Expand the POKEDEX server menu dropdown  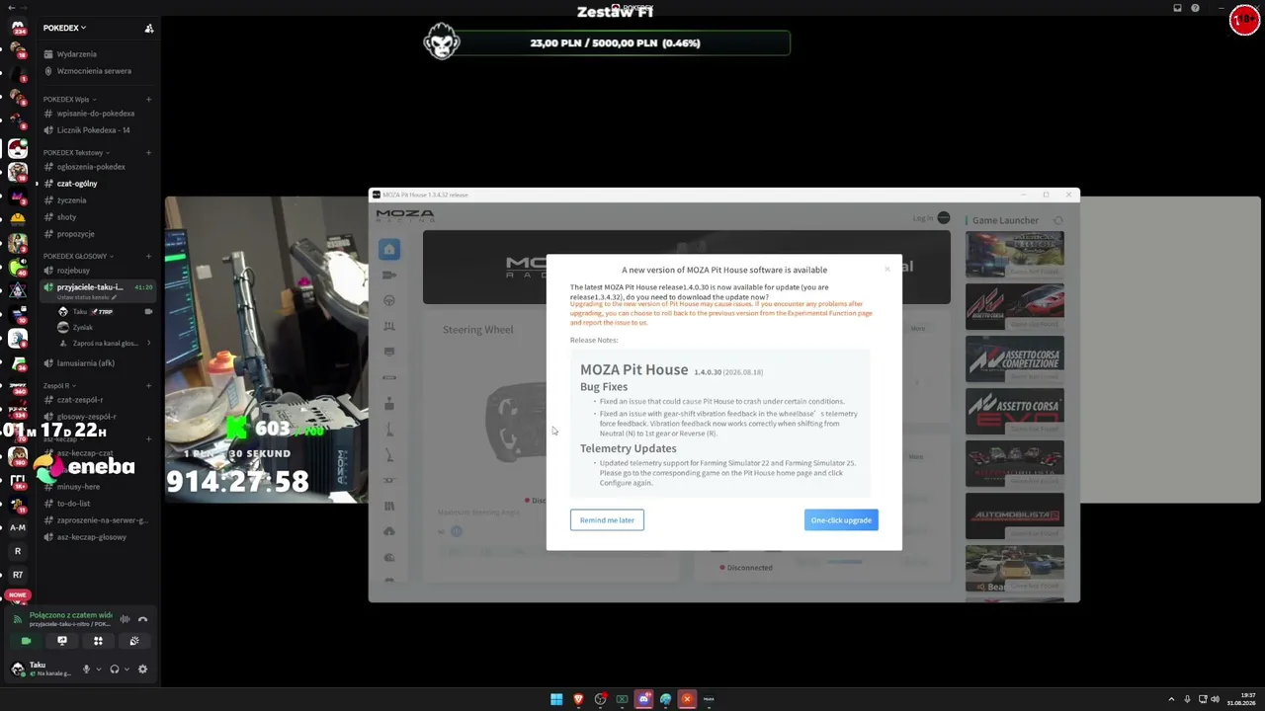click(64, 28)
